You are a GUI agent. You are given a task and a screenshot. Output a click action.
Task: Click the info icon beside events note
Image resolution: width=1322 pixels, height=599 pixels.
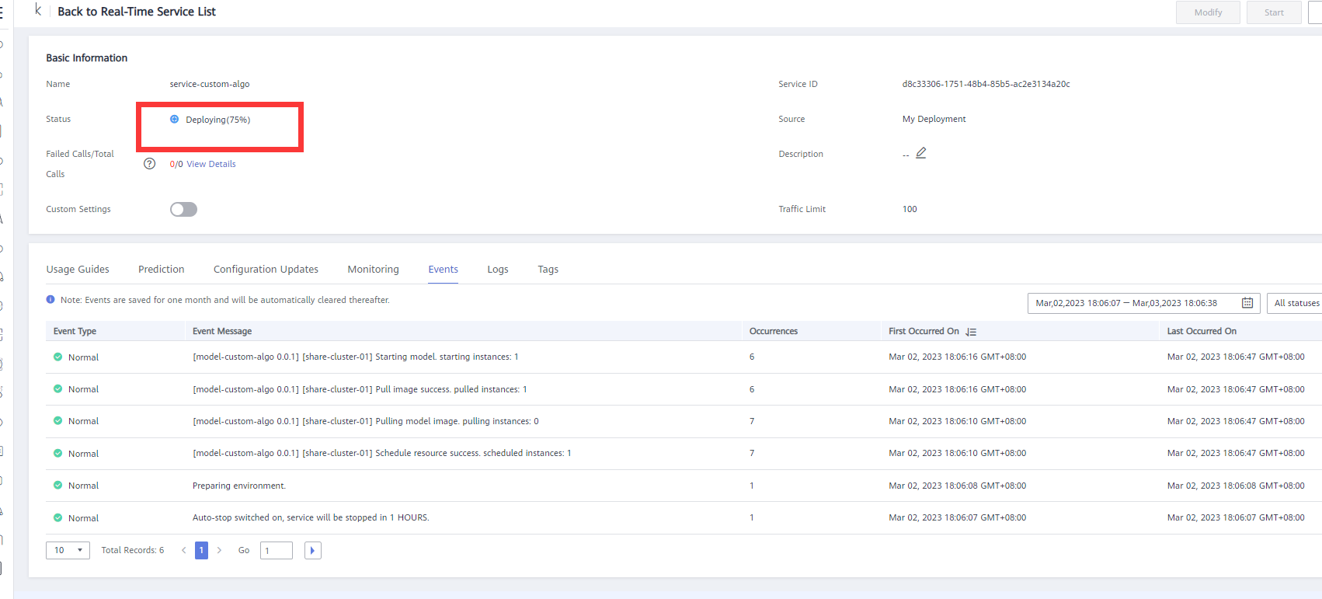[x=50, y=300]
